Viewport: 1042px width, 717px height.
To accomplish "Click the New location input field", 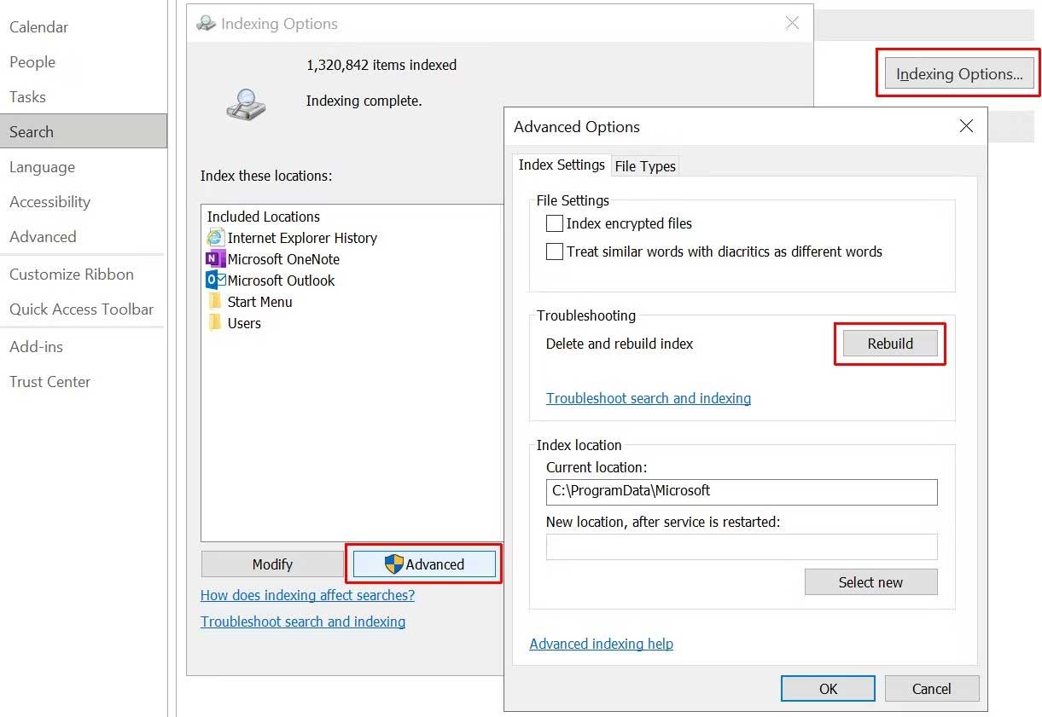I will click(742, 546).
